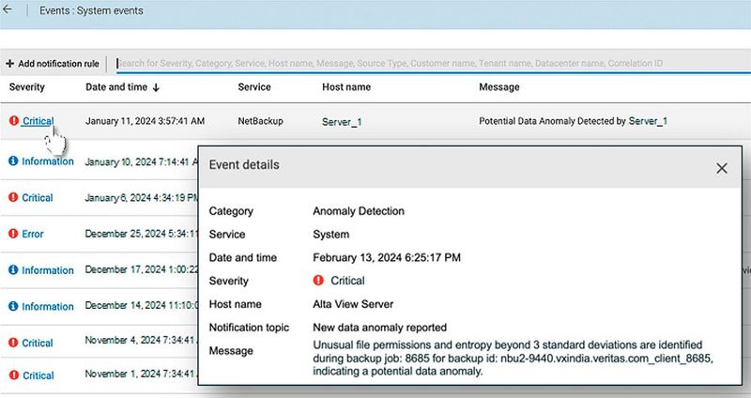Click the Critical severity icon in Event details
The height and width of the screenshot is (398, 751).
(318, 281)
